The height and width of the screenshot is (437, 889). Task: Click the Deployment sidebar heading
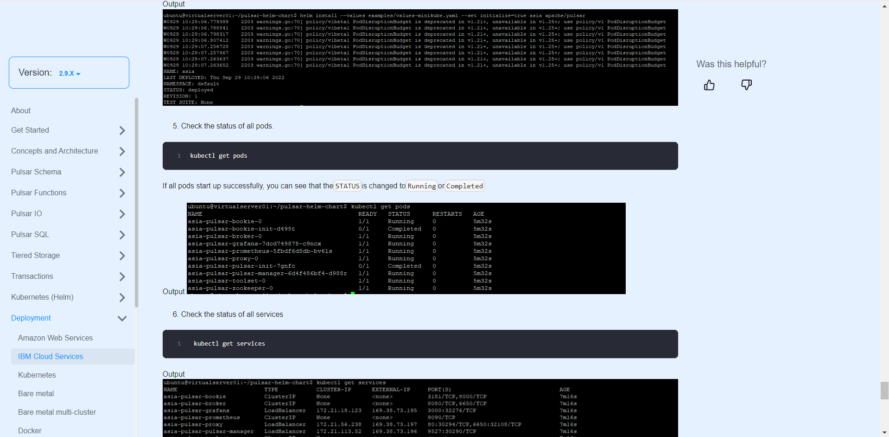click(x=31, y=318)
